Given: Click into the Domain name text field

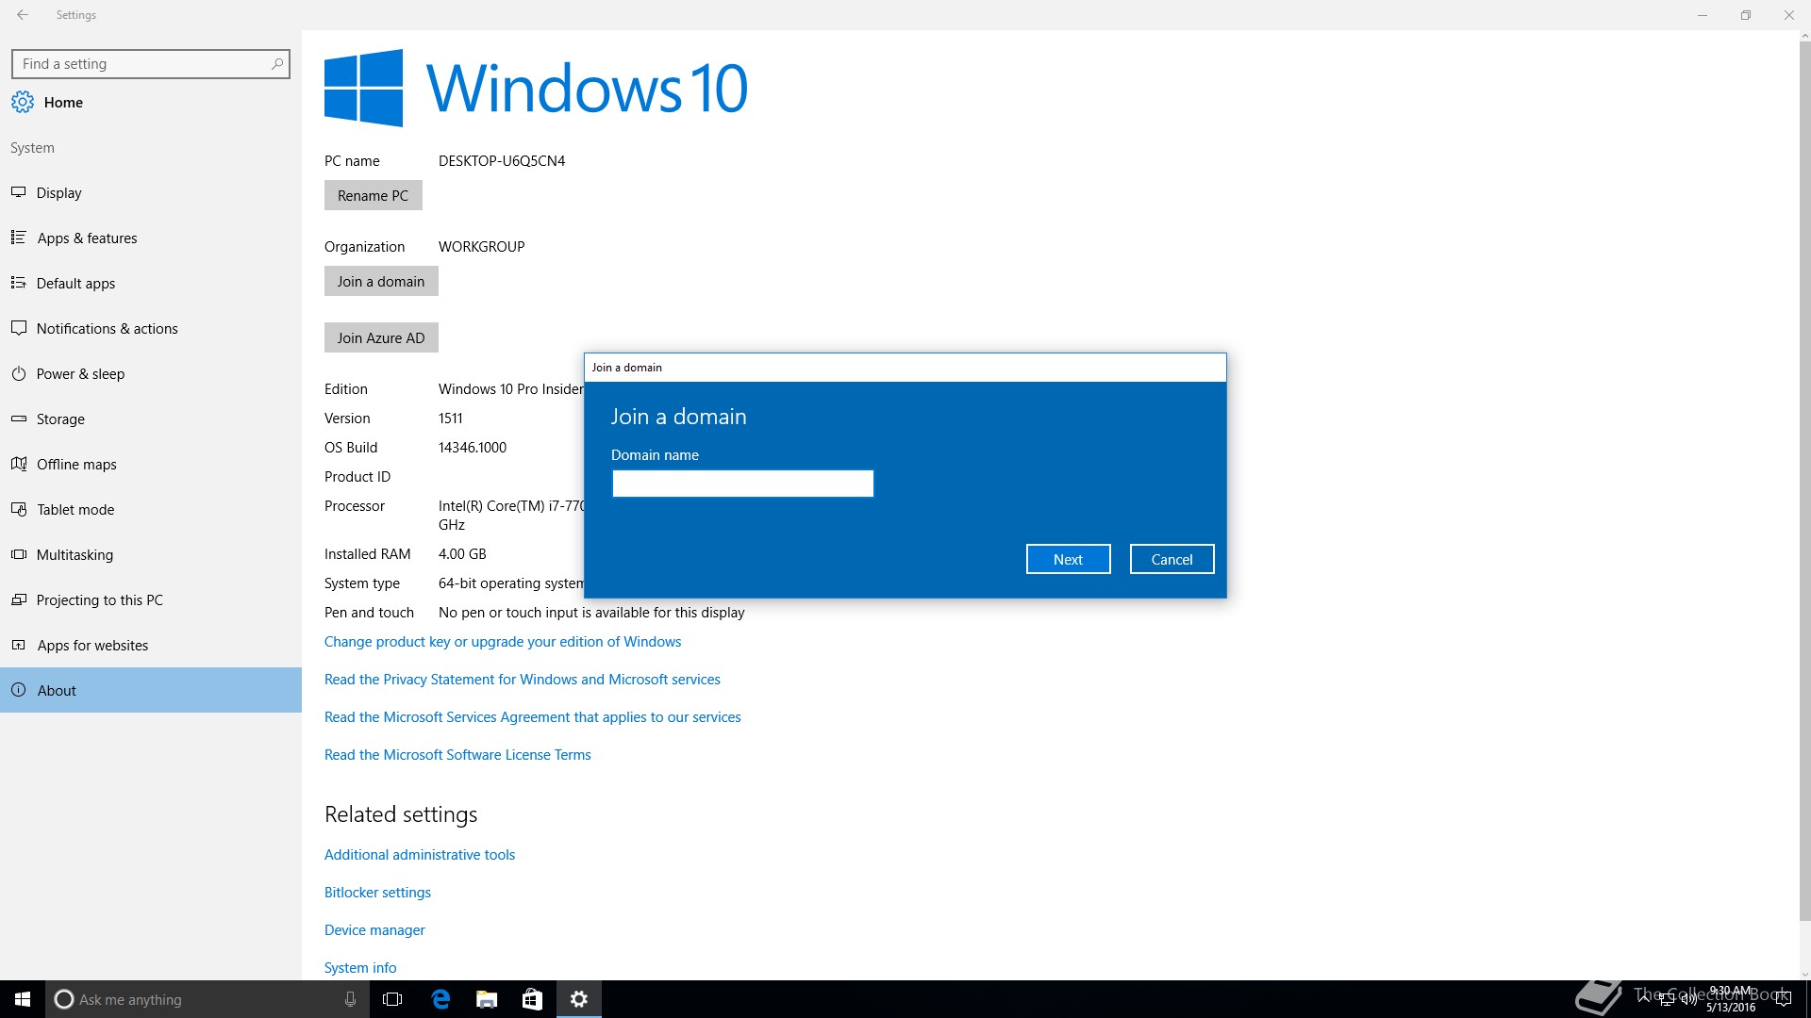Looking at the screenshot, I should 742,484.
